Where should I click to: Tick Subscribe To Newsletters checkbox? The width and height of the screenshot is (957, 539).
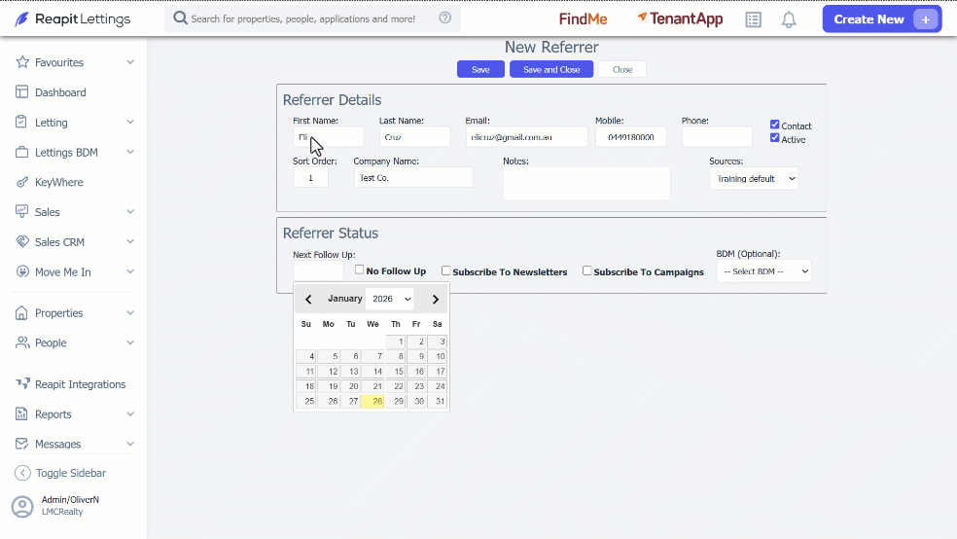click(x=445, y=270)
